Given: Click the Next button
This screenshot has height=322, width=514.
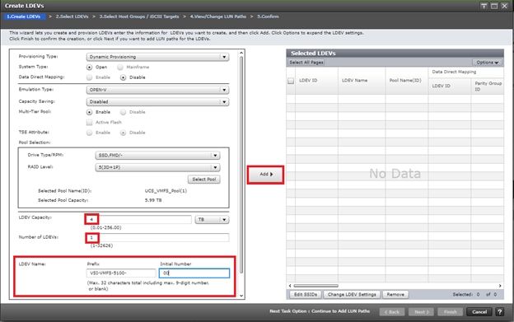Looking at the screenshot, I should click(x=421, y=312).
